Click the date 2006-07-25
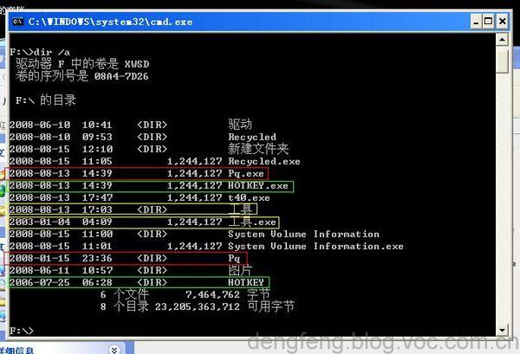 tap(40, 282)
